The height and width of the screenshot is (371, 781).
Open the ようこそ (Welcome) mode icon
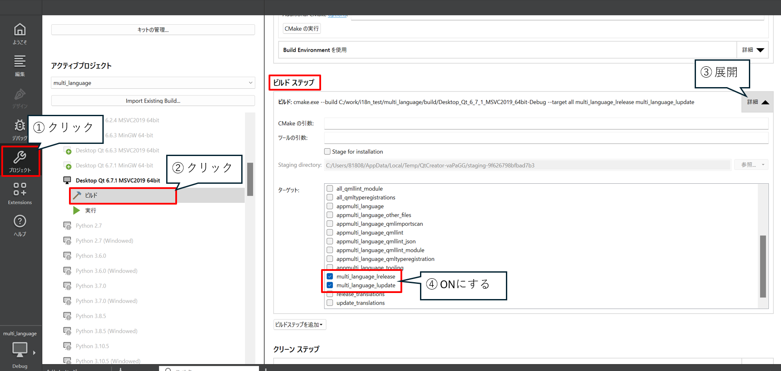tap(20, 33)
